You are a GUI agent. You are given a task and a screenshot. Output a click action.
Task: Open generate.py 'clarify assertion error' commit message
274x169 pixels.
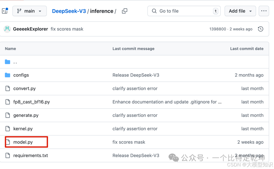[x=135, y=115]
